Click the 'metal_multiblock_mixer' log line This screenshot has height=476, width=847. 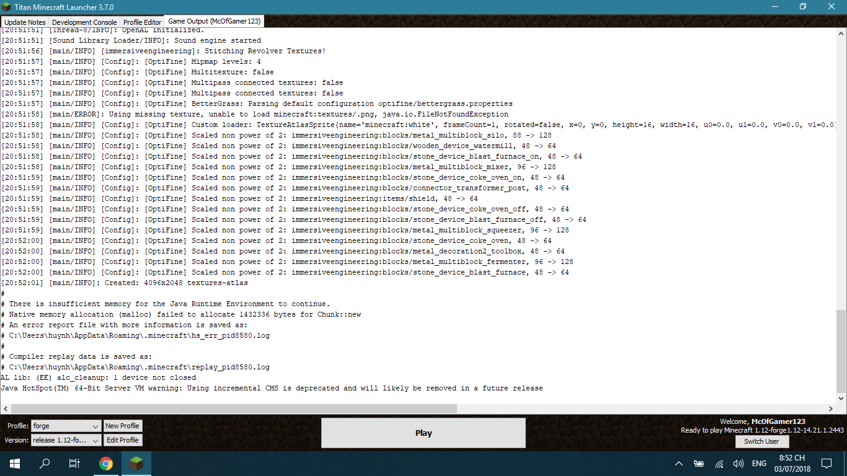click(x=279, y=167)
